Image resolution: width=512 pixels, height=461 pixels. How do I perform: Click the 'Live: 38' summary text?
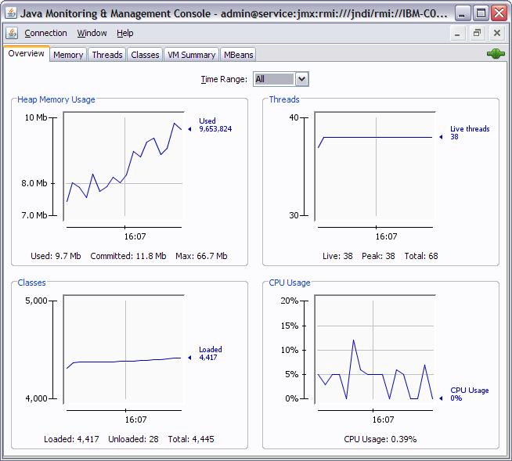337,256
